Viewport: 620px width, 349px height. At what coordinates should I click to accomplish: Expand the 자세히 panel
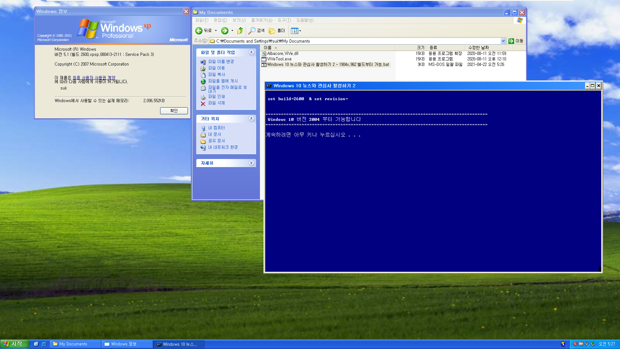(251, 163)
